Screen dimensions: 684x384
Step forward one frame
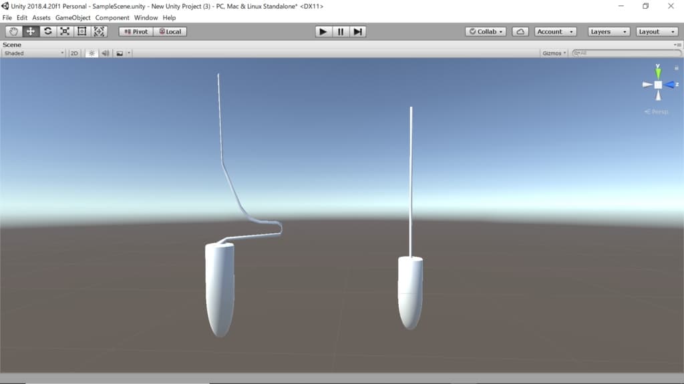[x=358, y=31]
